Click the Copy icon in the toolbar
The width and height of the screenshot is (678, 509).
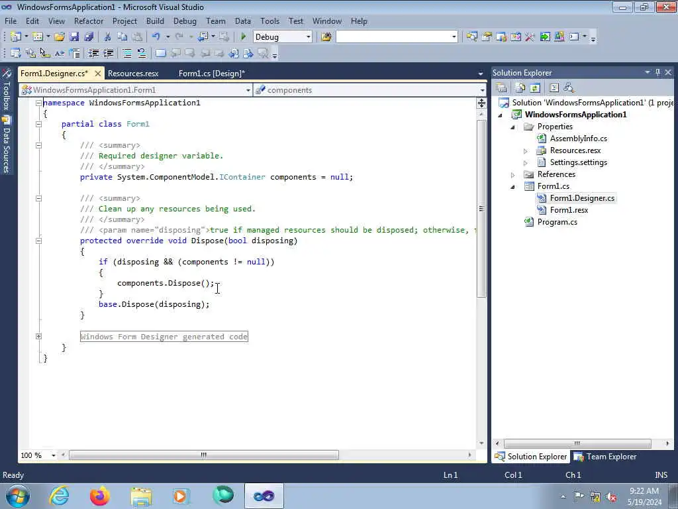(122, 37)
